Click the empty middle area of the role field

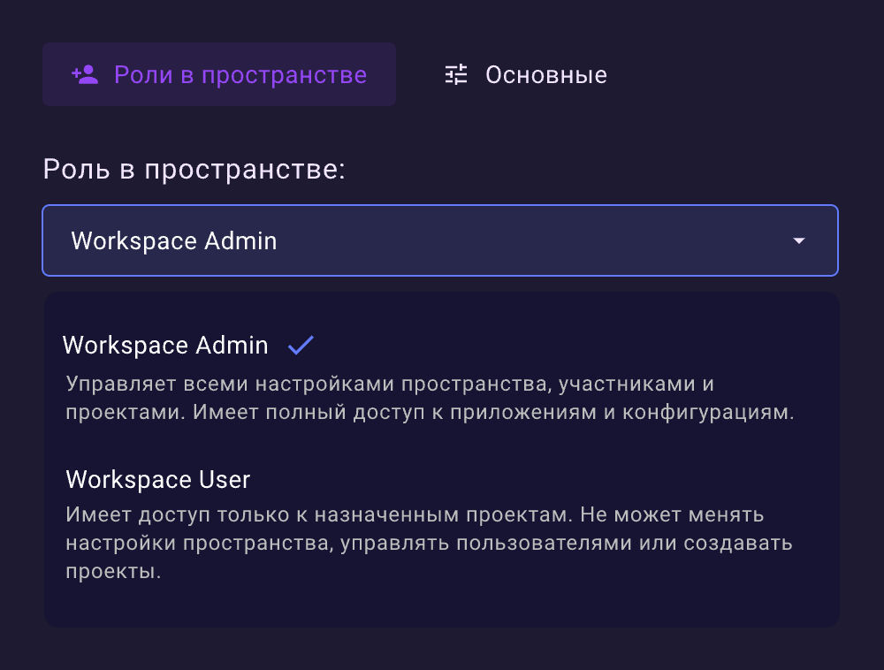530,240
